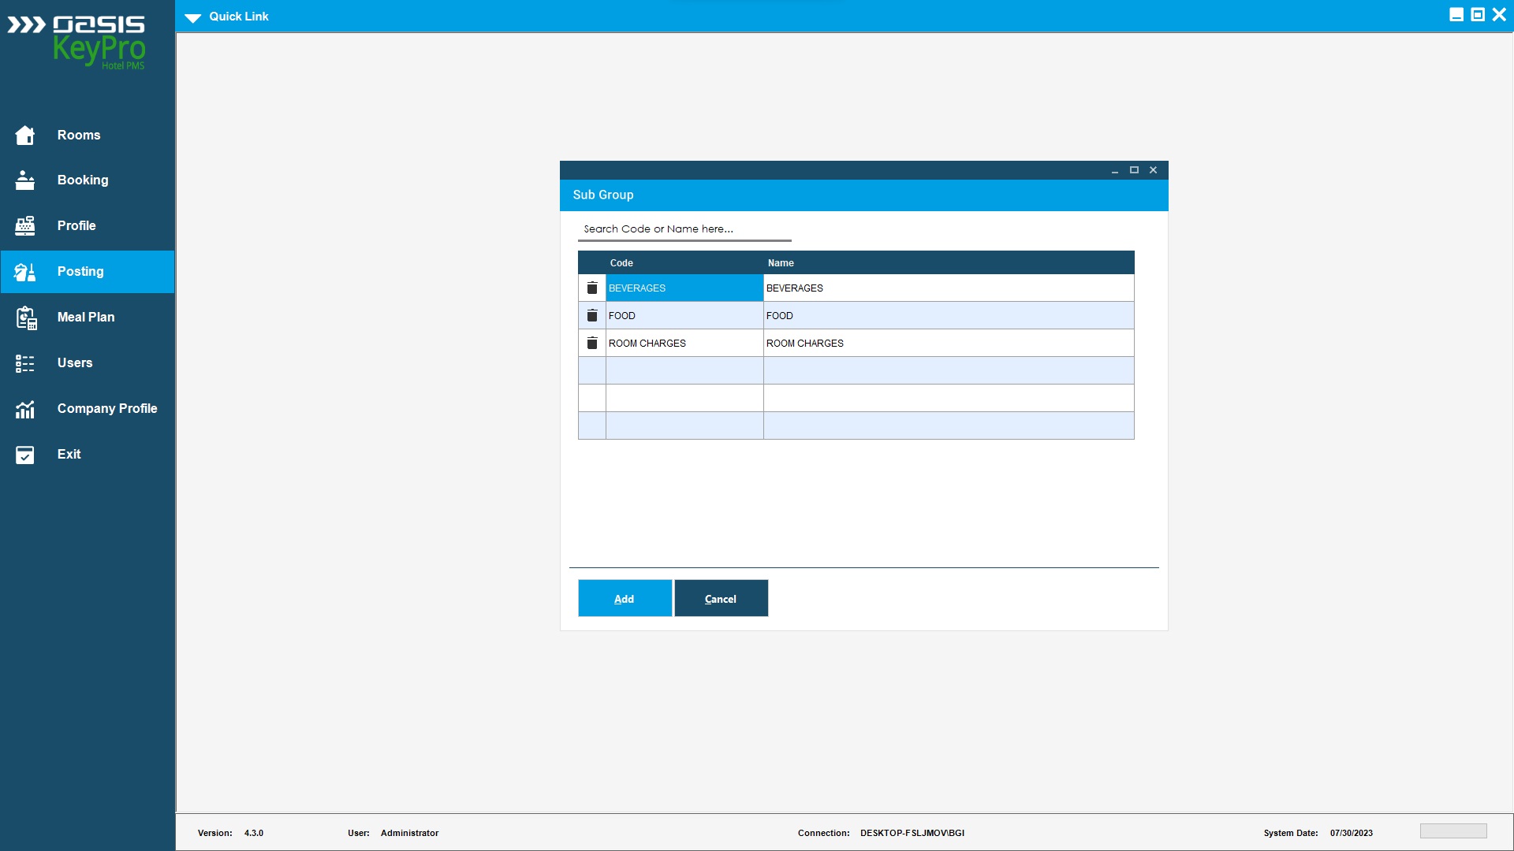Open the Posting menu item

pyautogui.click(x=80, y=272)
